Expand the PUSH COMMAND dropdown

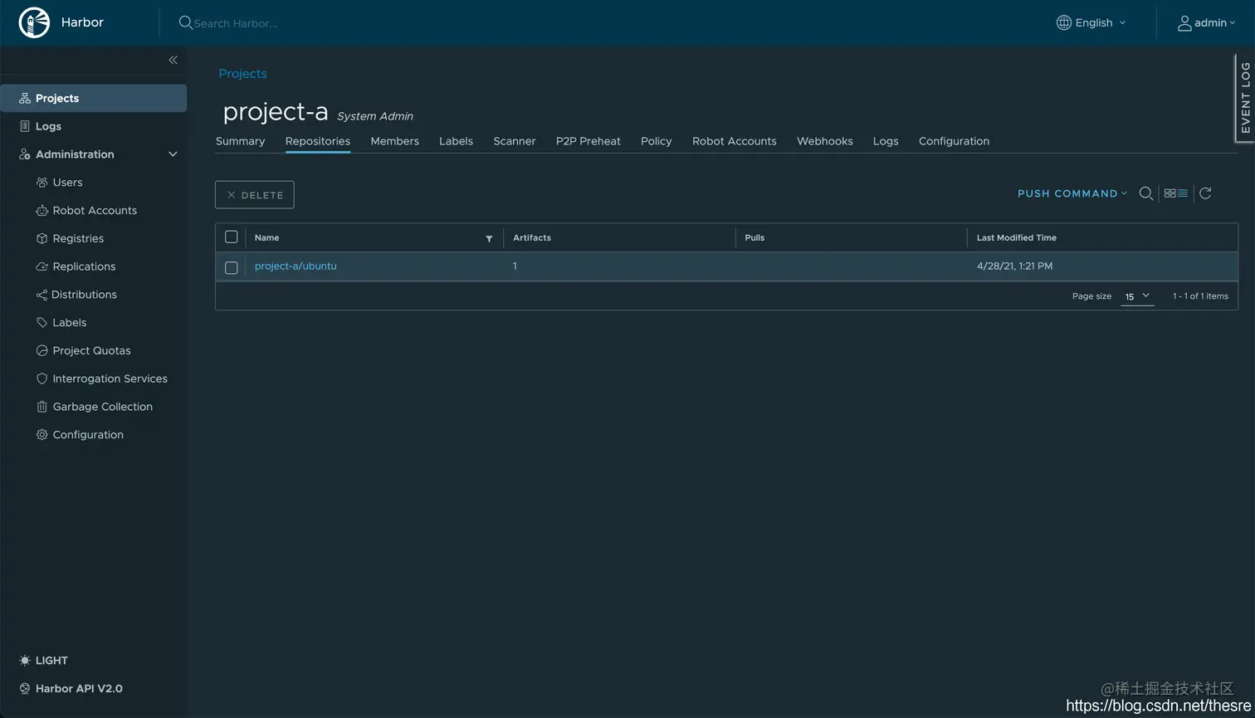click(x=1072, y=193)
